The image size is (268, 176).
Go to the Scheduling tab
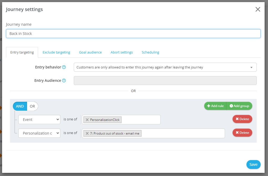tap(150, 52)
